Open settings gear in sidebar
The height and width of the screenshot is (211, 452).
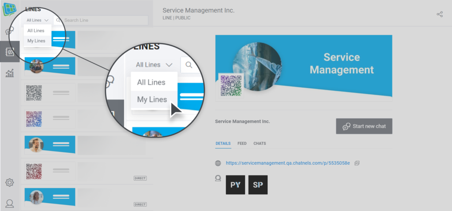pos(10,182)
